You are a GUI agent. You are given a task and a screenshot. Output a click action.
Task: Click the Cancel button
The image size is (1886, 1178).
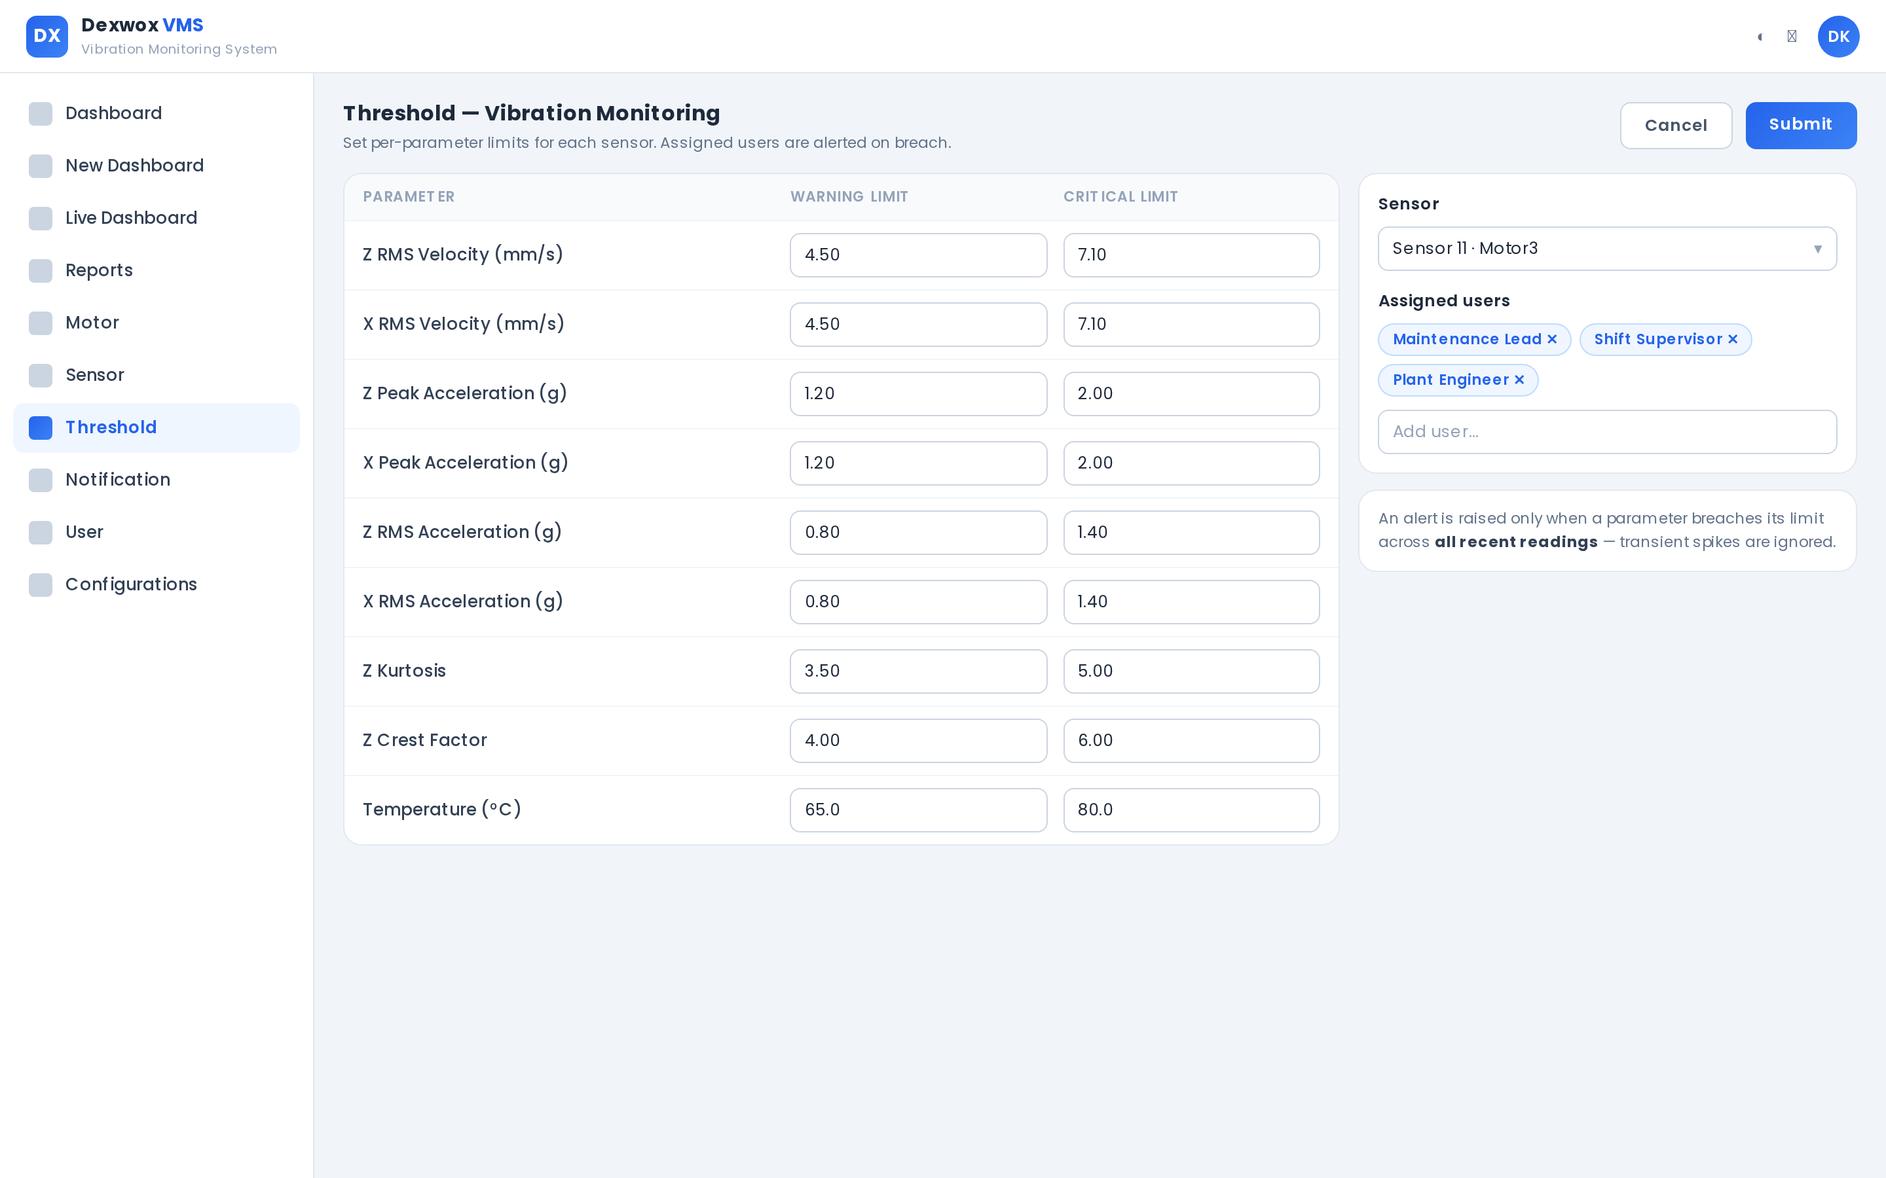1676,126
